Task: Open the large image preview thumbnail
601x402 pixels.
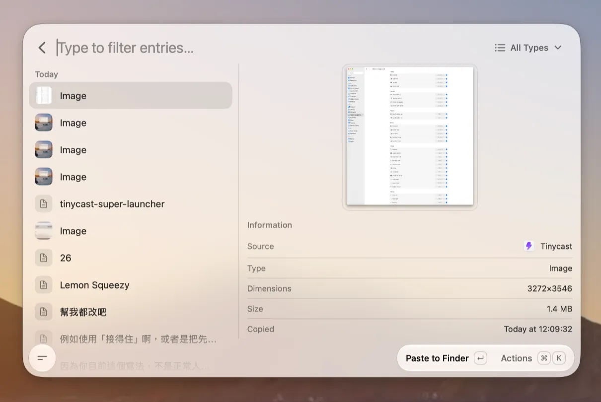Action: click(x=410, y=136)
